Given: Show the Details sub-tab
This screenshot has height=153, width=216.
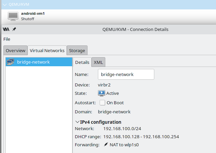Looking at the screenshot, I should 82,62.
